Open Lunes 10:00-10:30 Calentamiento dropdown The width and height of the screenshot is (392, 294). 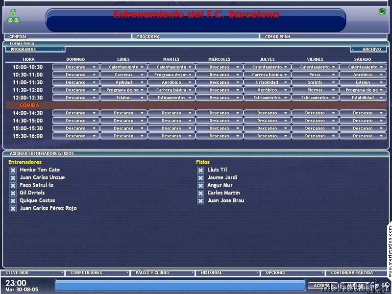(x=123, y=67)
